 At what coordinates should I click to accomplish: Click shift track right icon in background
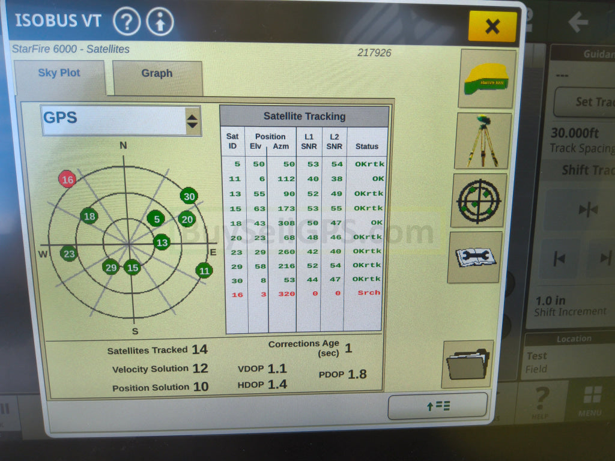[x=605, y=258]
